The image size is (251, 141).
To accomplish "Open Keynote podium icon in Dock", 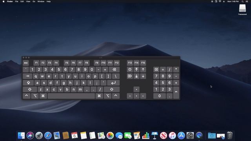I will click(155, 136).
